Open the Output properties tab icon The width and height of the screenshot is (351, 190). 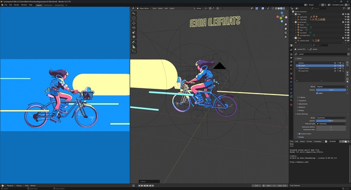[291, 58]
